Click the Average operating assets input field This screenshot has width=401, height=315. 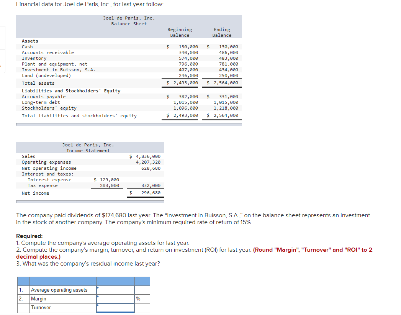point(115,290)
